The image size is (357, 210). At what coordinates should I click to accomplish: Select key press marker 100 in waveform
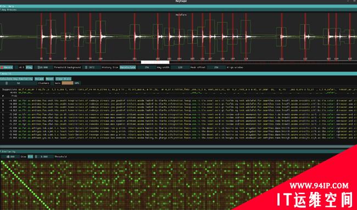coord(100,36)
